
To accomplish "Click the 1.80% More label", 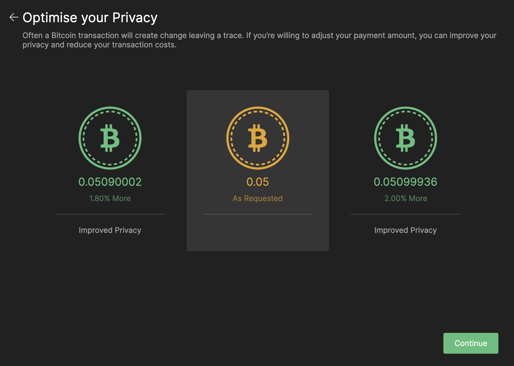I will pos(110,198).
